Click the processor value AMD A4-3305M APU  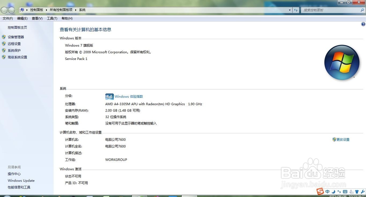click(x=154, y=104)
